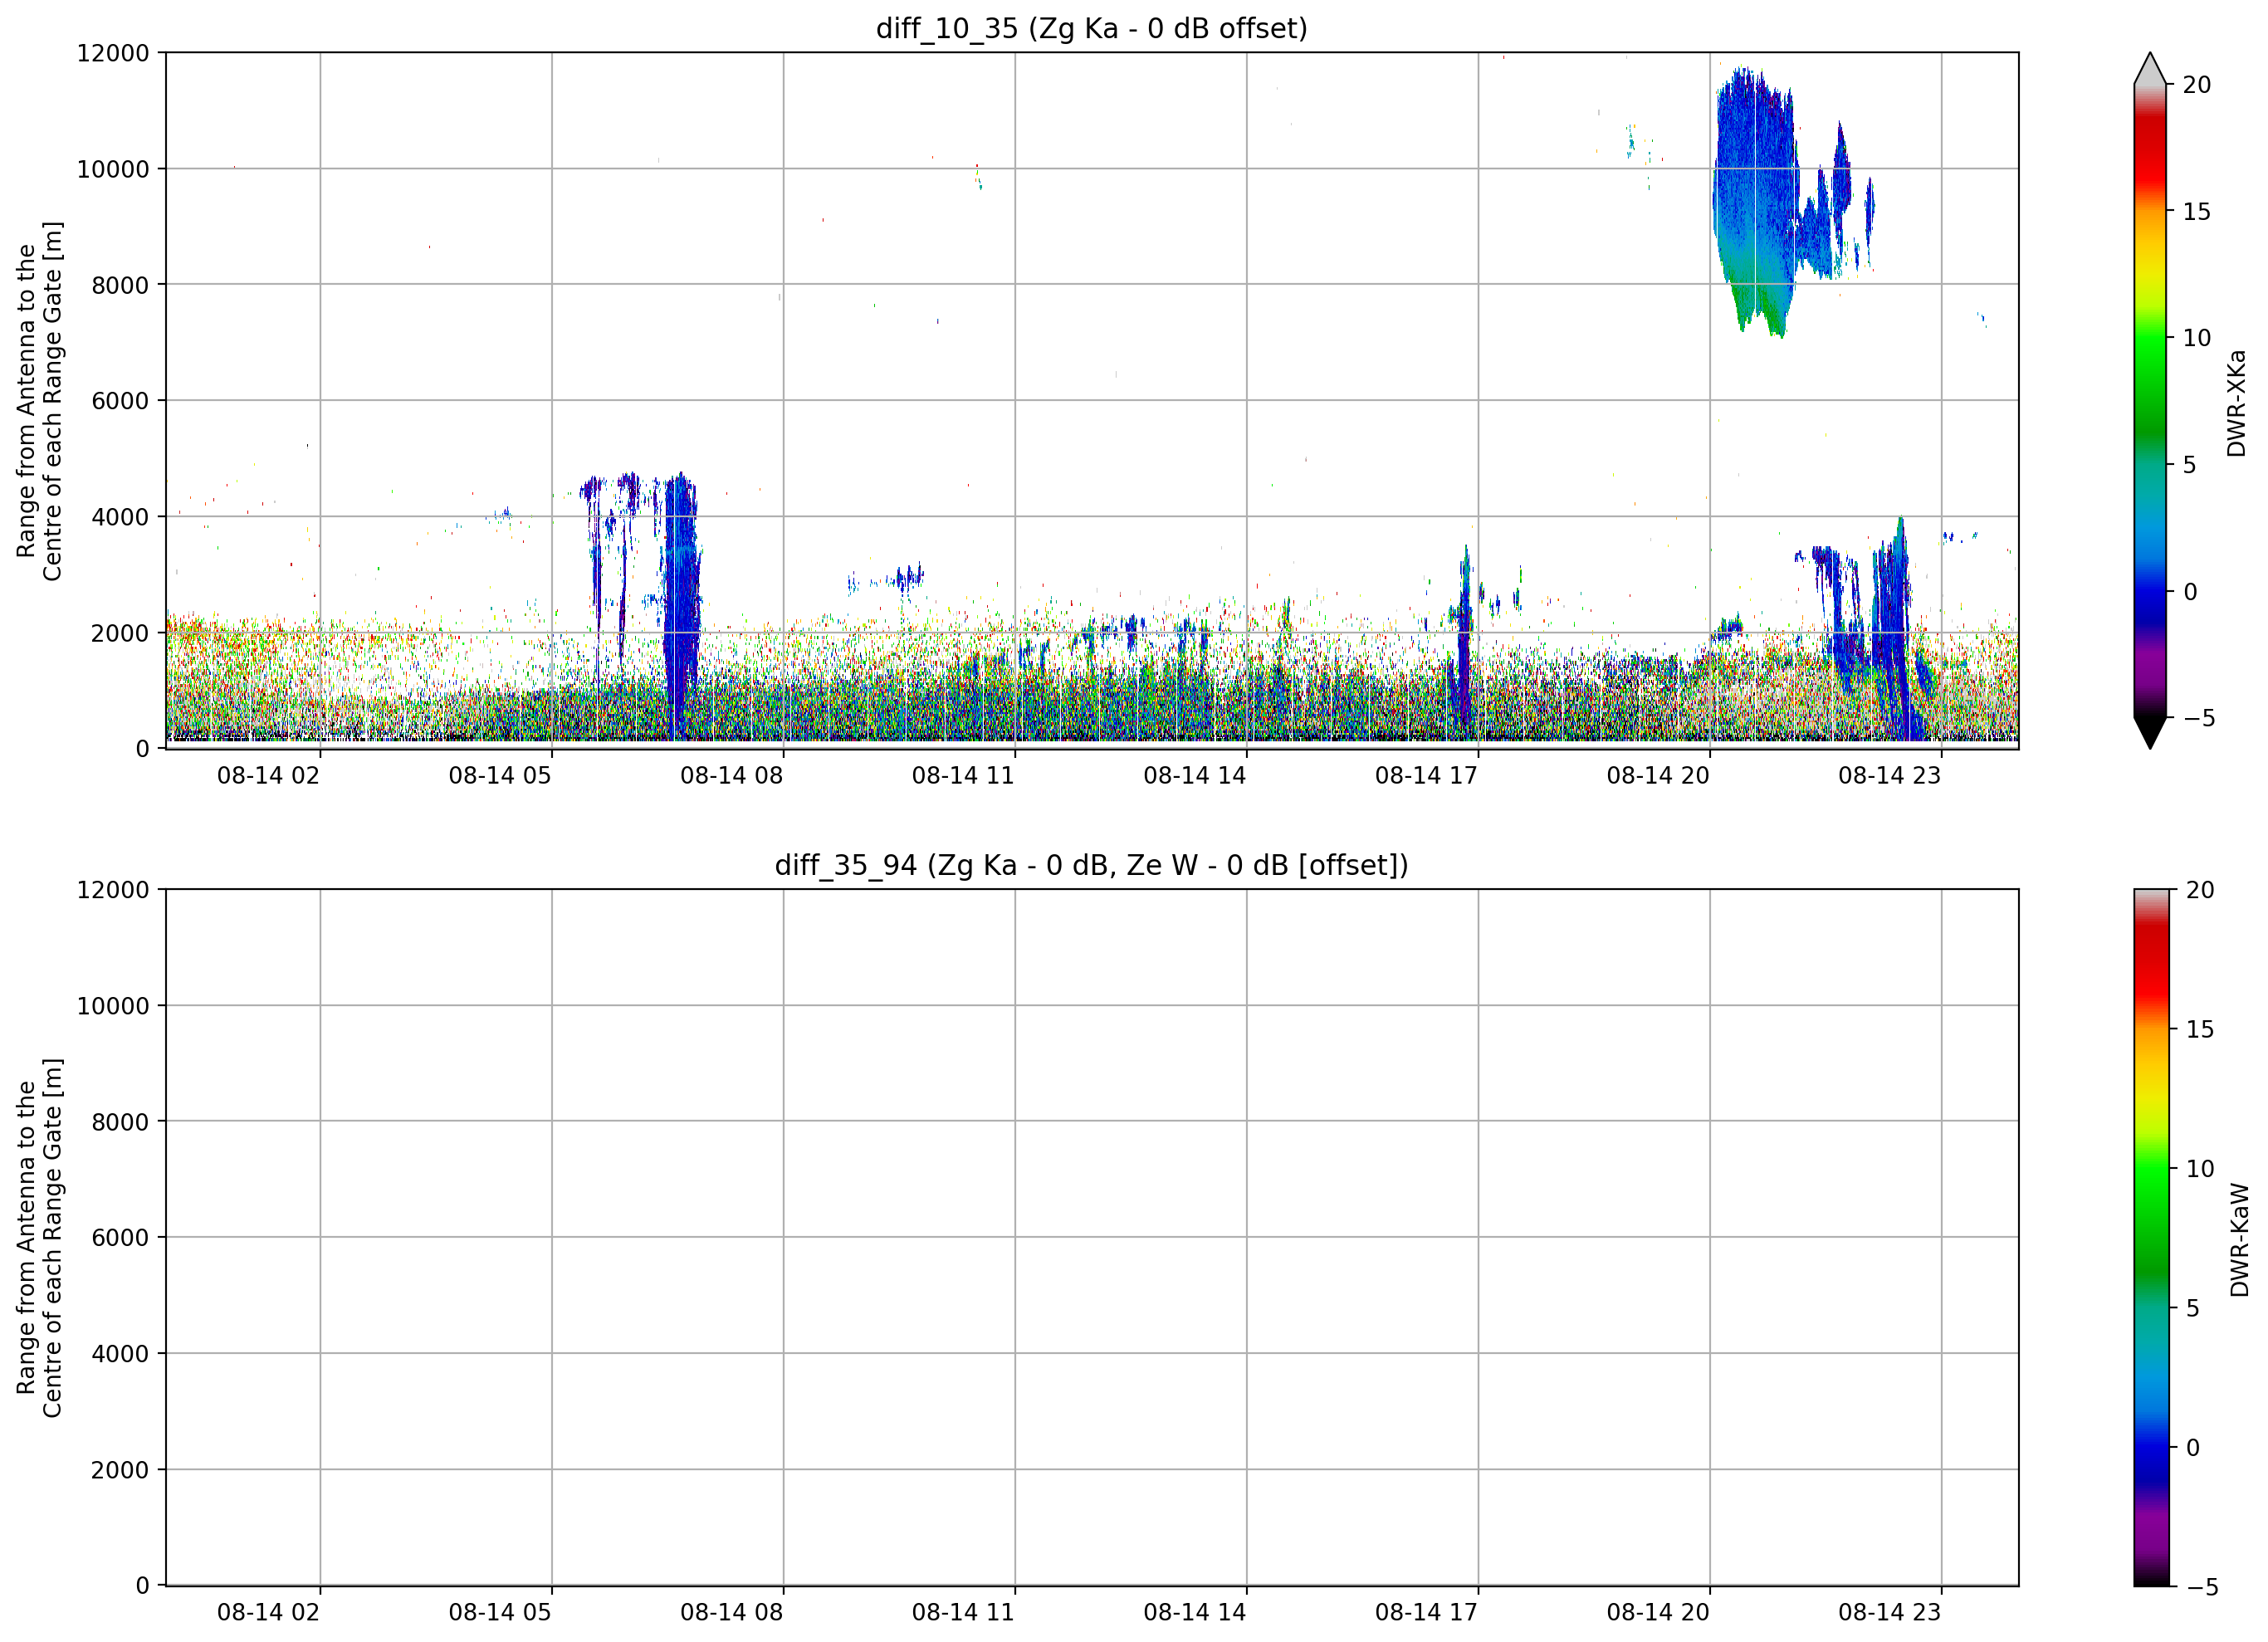Click the 10000 y-tick of diff_10_35 plot
The width and height of the screenshot is (2268, 1642).
point(113,169)
